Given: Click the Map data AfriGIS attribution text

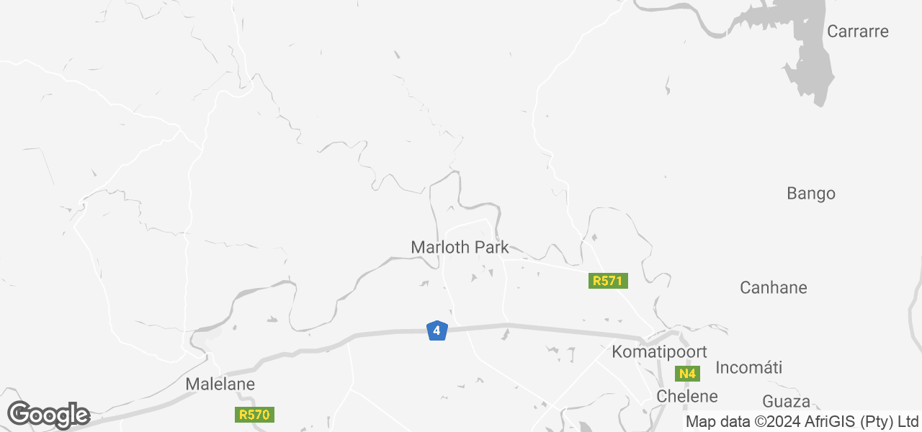Looking at the screenshot, I should [802, 421].
